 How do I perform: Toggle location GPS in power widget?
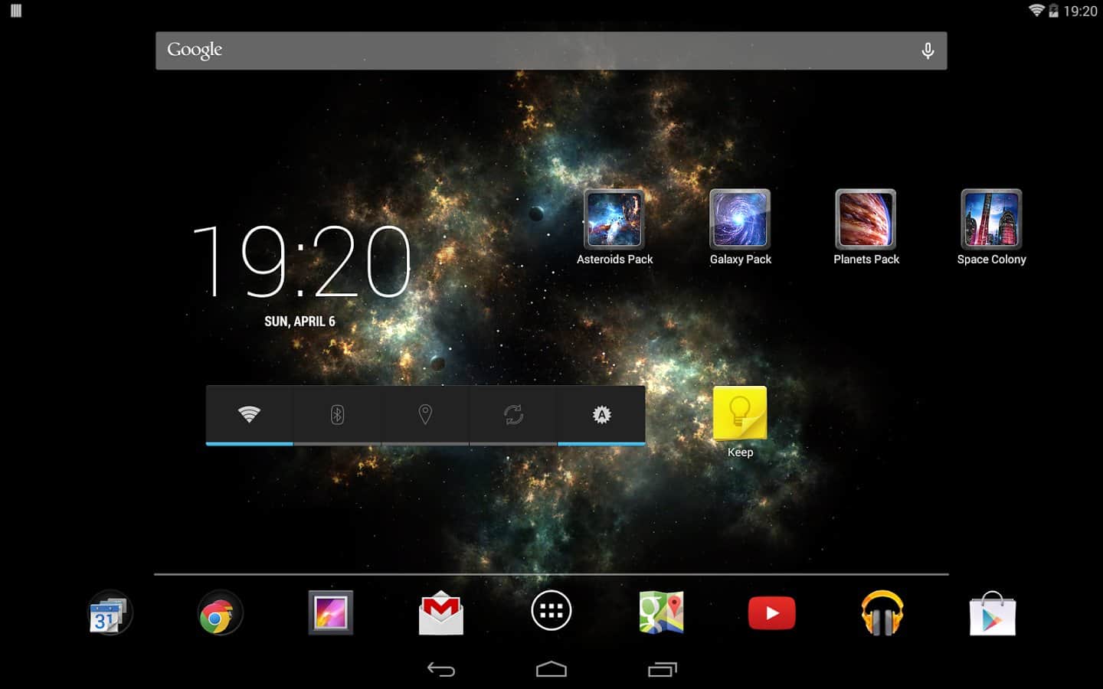pyautogui.click(x=425, y=415)
